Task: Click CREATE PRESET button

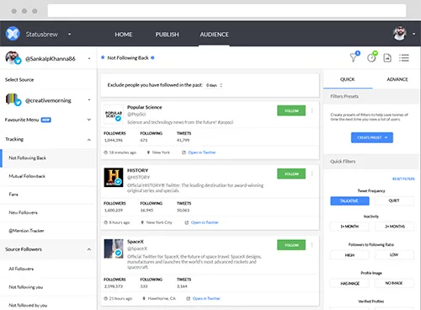Action: tap(372, 137)
